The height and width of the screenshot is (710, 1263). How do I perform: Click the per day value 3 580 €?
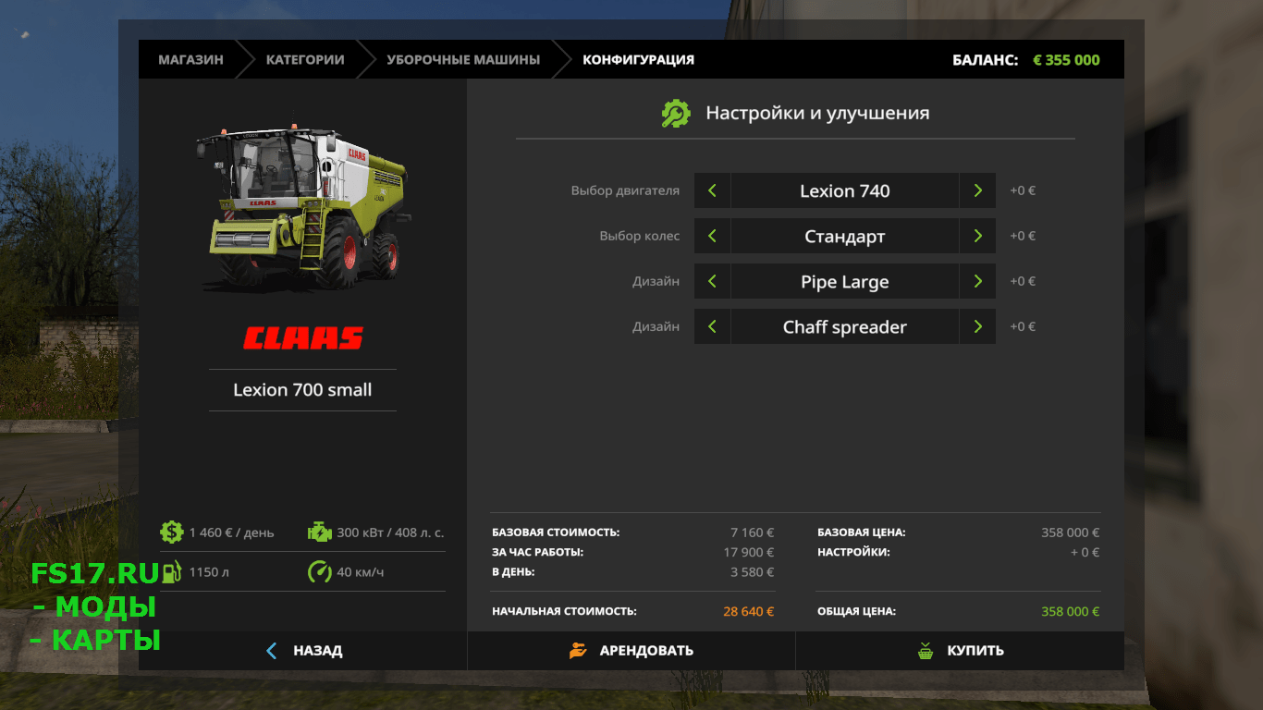pos(752,572)
